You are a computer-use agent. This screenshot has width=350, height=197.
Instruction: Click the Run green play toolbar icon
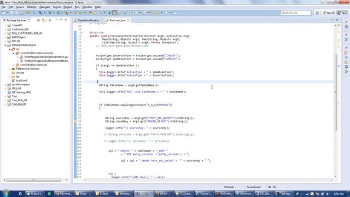58,13
